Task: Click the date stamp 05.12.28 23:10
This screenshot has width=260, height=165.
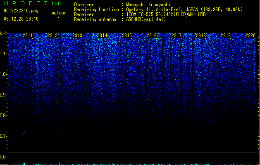Action: [21, 19]
